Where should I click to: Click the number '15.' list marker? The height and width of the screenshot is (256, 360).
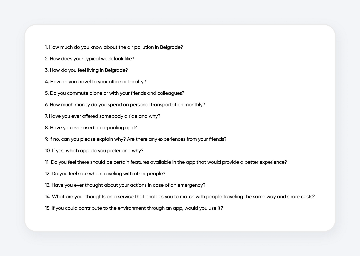click(x=48, y=208)
